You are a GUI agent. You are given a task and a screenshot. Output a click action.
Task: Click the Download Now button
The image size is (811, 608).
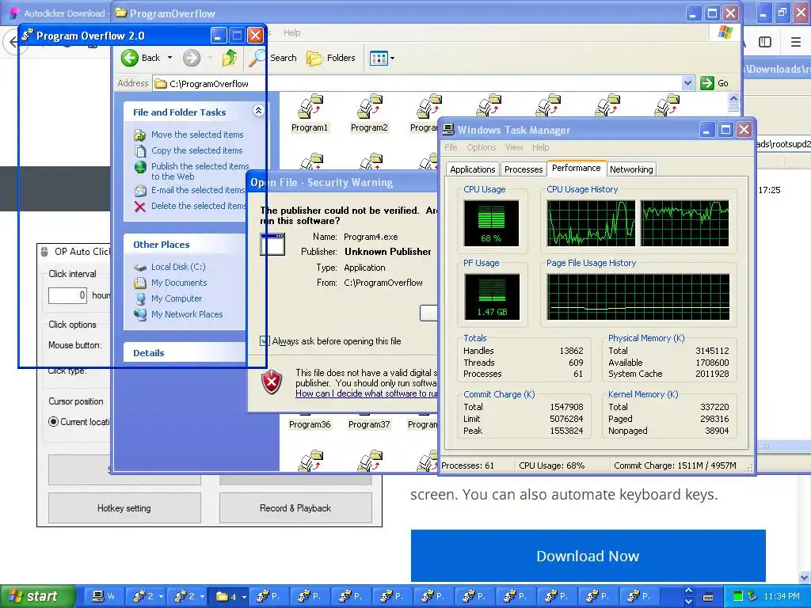tap(588, 556)
